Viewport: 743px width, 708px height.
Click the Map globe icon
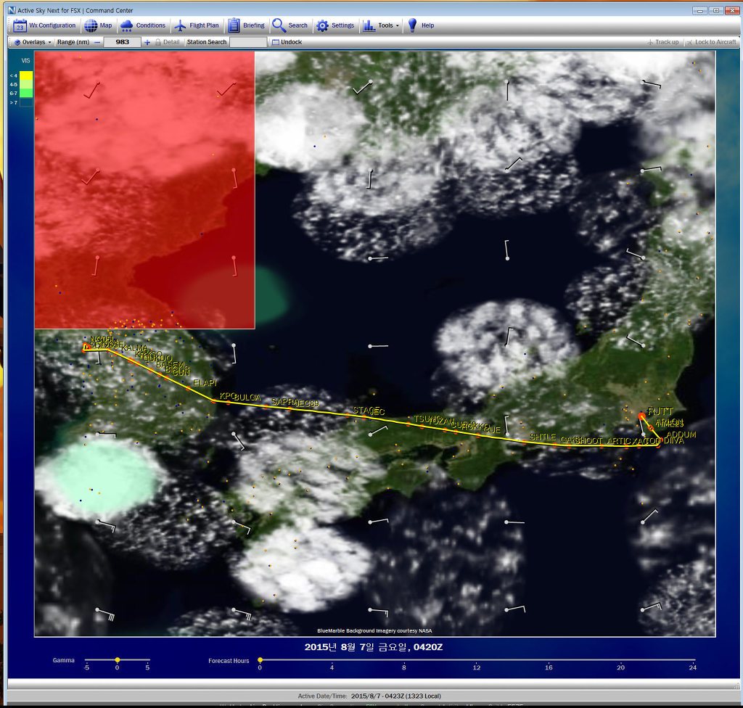point(91,25)
